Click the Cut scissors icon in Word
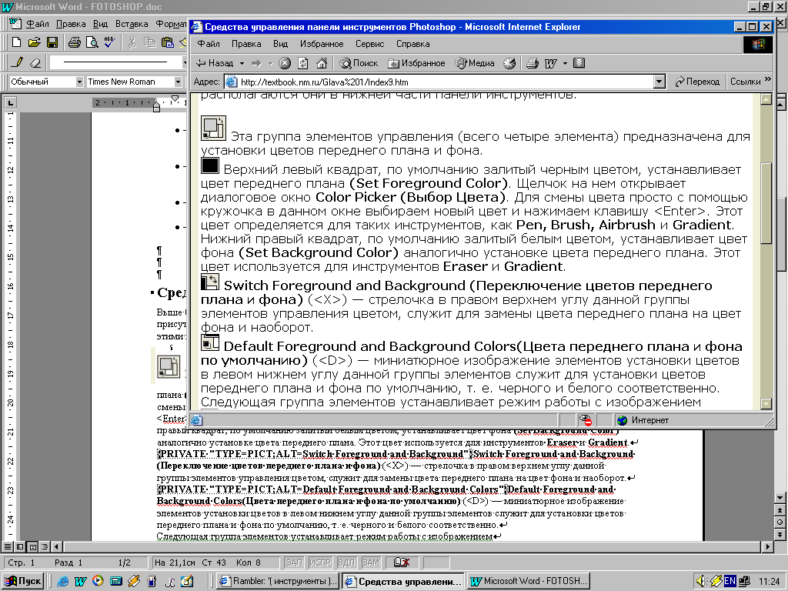 point(132,43)
